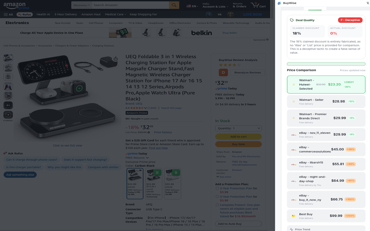
Task: Open the Walmart - Seller $28.98 offer
Action: [x=326, y=102]
